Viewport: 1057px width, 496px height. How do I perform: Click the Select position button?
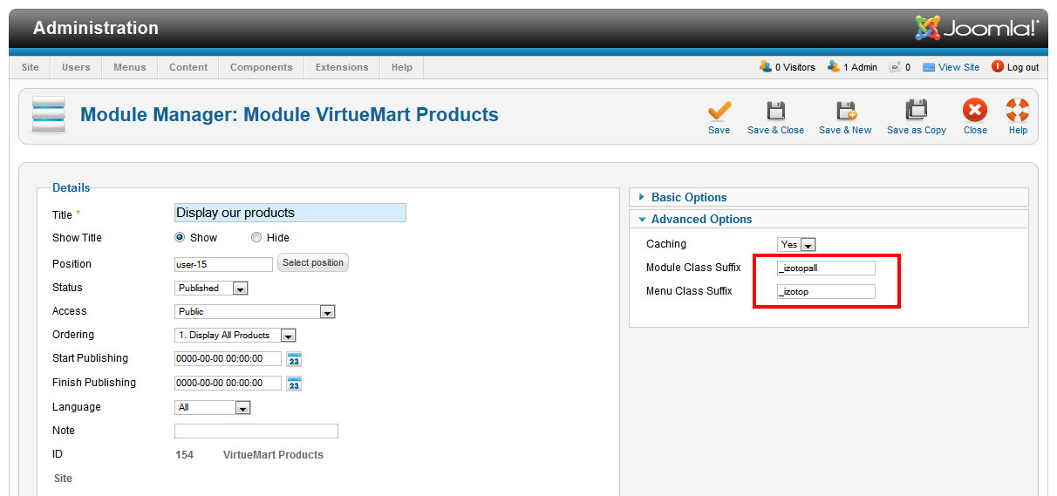click(x=313, y=263)
